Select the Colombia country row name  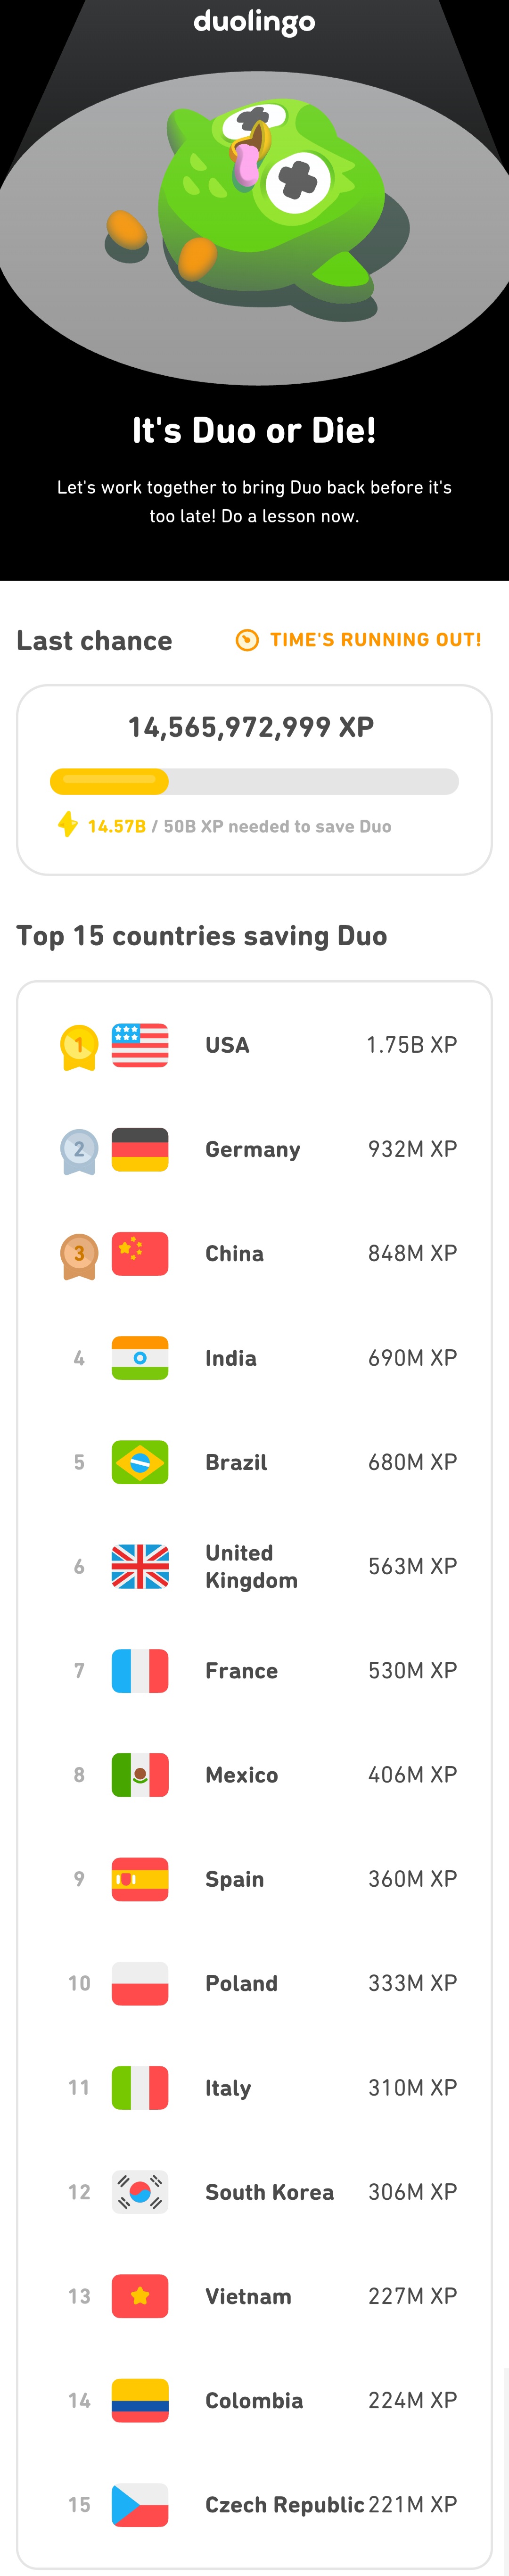[x=254, y=2401]
